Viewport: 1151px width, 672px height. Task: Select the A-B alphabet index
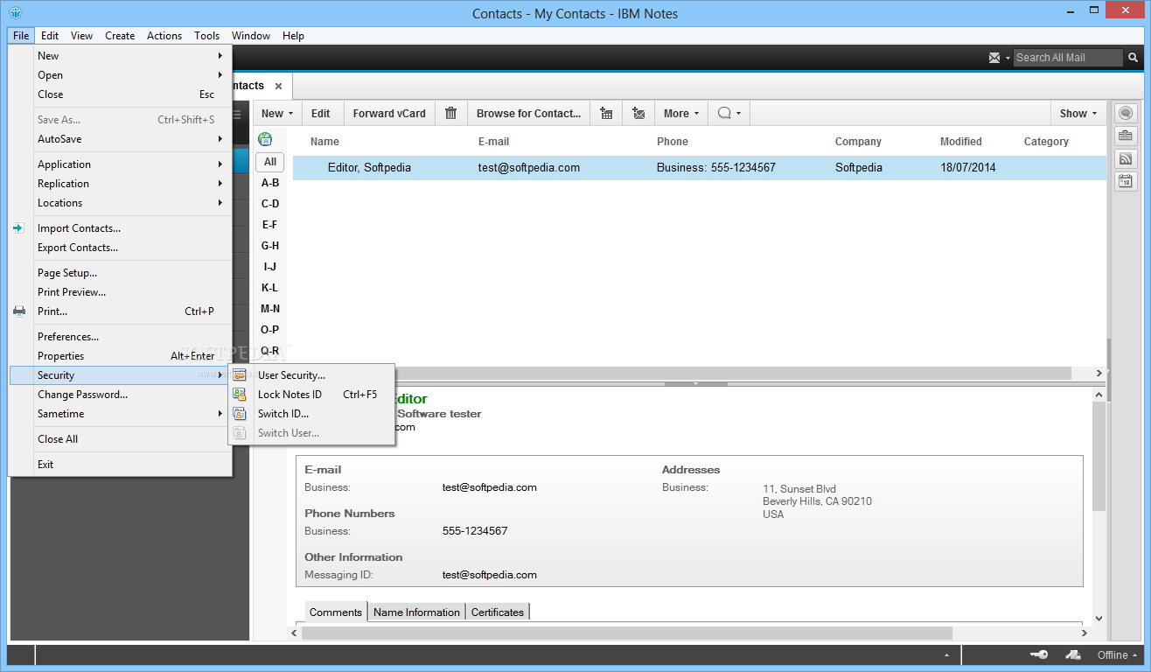click(x=270, y=183)
